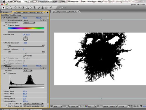This screenshot has width=146, height=110.
Task: Toggle the Levels effect fx switch
Action: pyautogui.click(x=4, y=66)
